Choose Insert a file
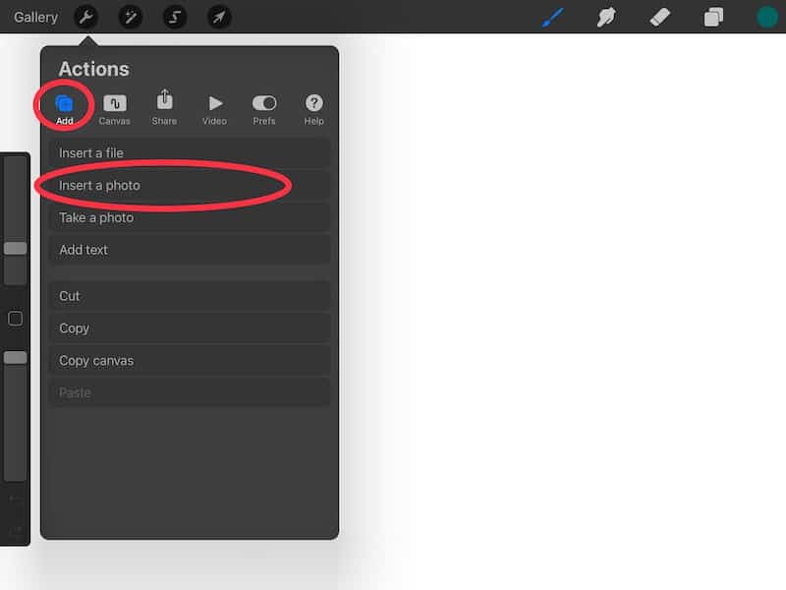Viewport: 786px width, 590px height. pos(190,152)
